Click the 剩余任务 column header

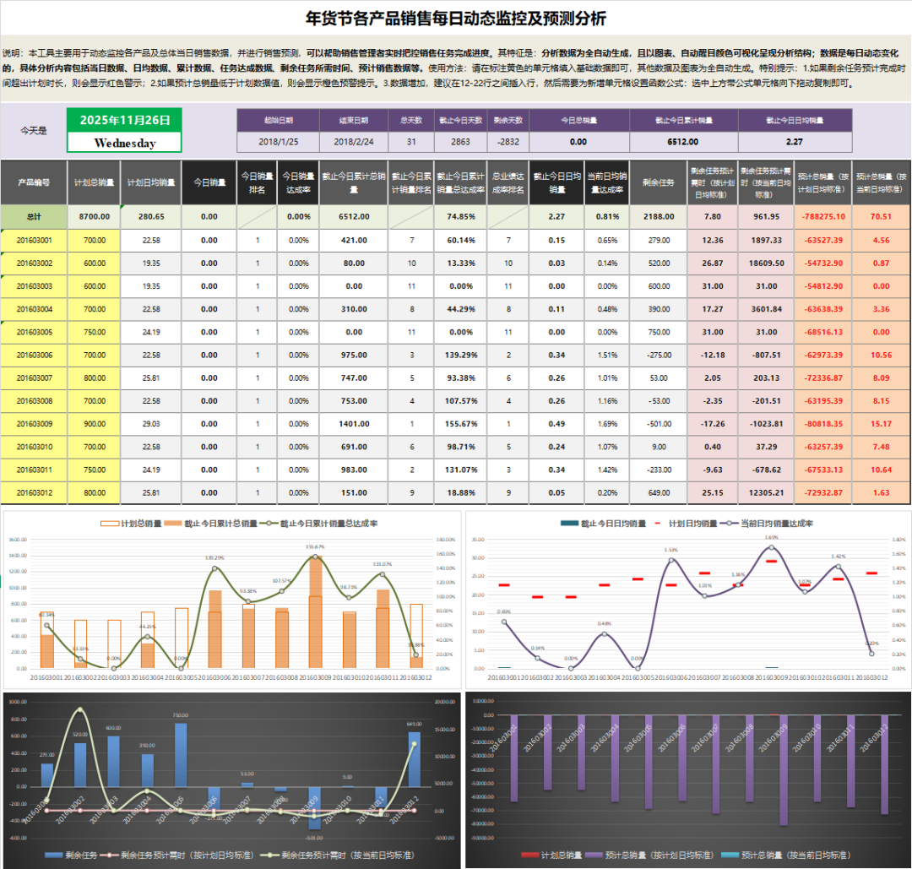pos(656,182)
